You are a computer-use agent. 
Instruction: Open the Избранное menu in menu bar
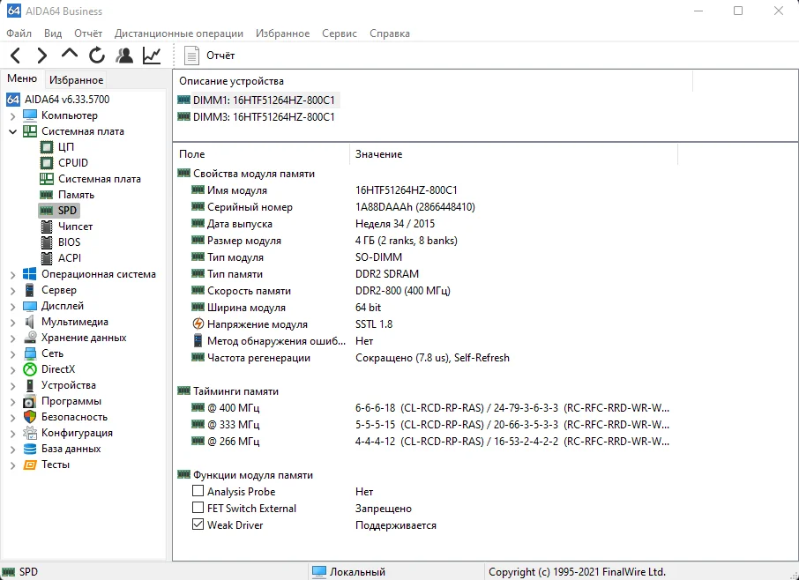(x=283, y=33)
